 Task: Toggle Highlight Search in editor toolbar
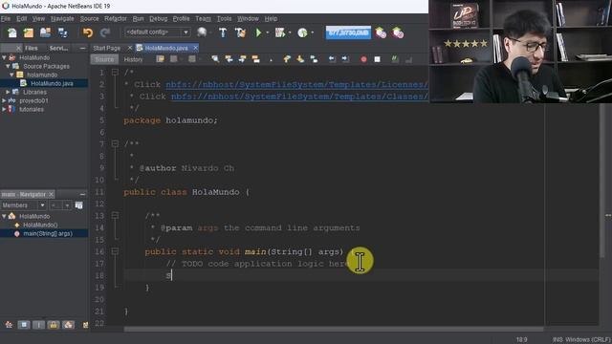coord(255,59)
